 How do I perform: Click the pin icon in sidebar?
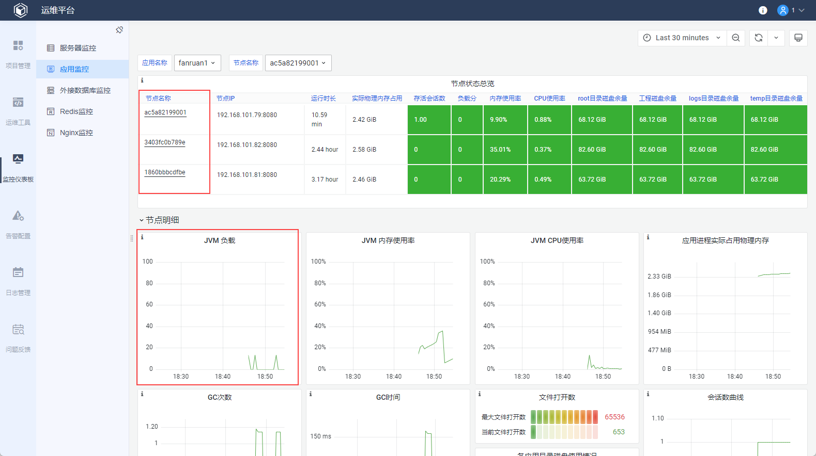[x=119, y=30]
